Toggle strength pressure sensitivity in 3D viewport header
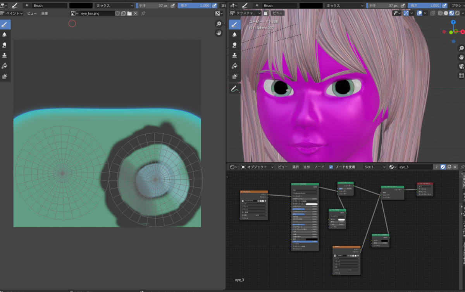Image resolution: width=465 pixels, height=292 pixels. (445, 6)
